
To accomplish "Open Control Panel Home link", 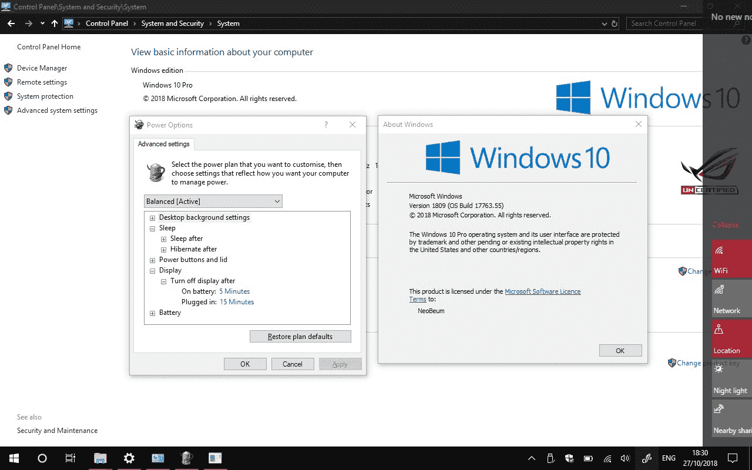I will pos(49,47).
